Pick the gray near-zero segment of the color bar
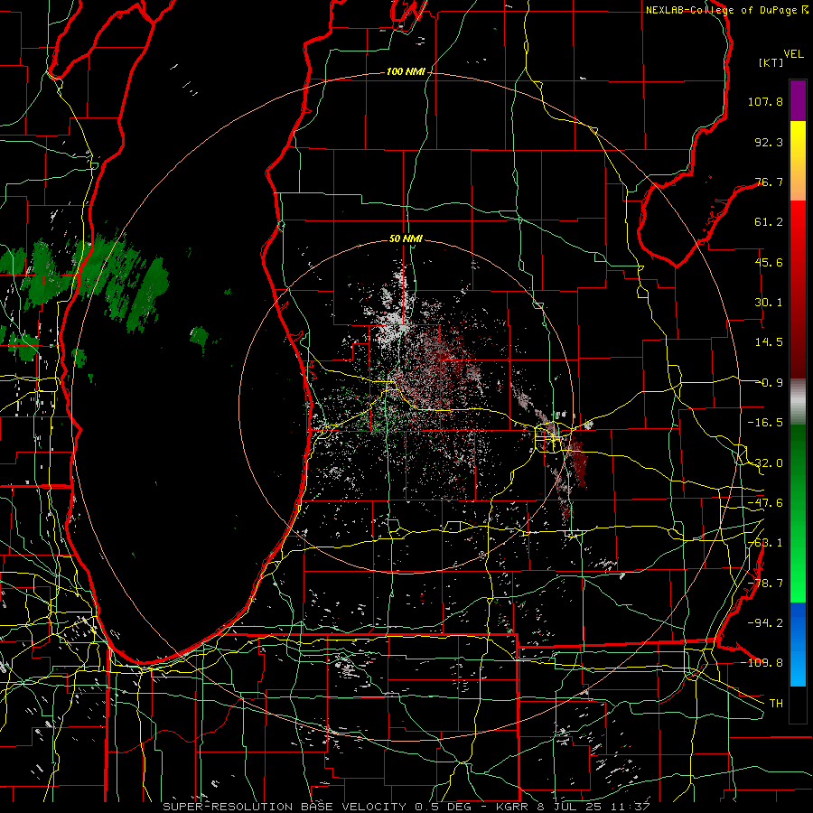 pos(798,401)
